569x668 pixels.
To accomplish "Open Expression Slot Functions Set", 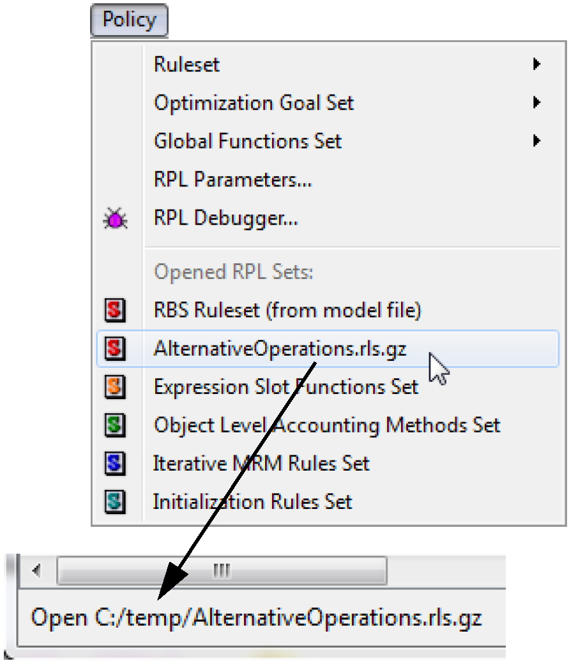I will (x=286, y=387).
